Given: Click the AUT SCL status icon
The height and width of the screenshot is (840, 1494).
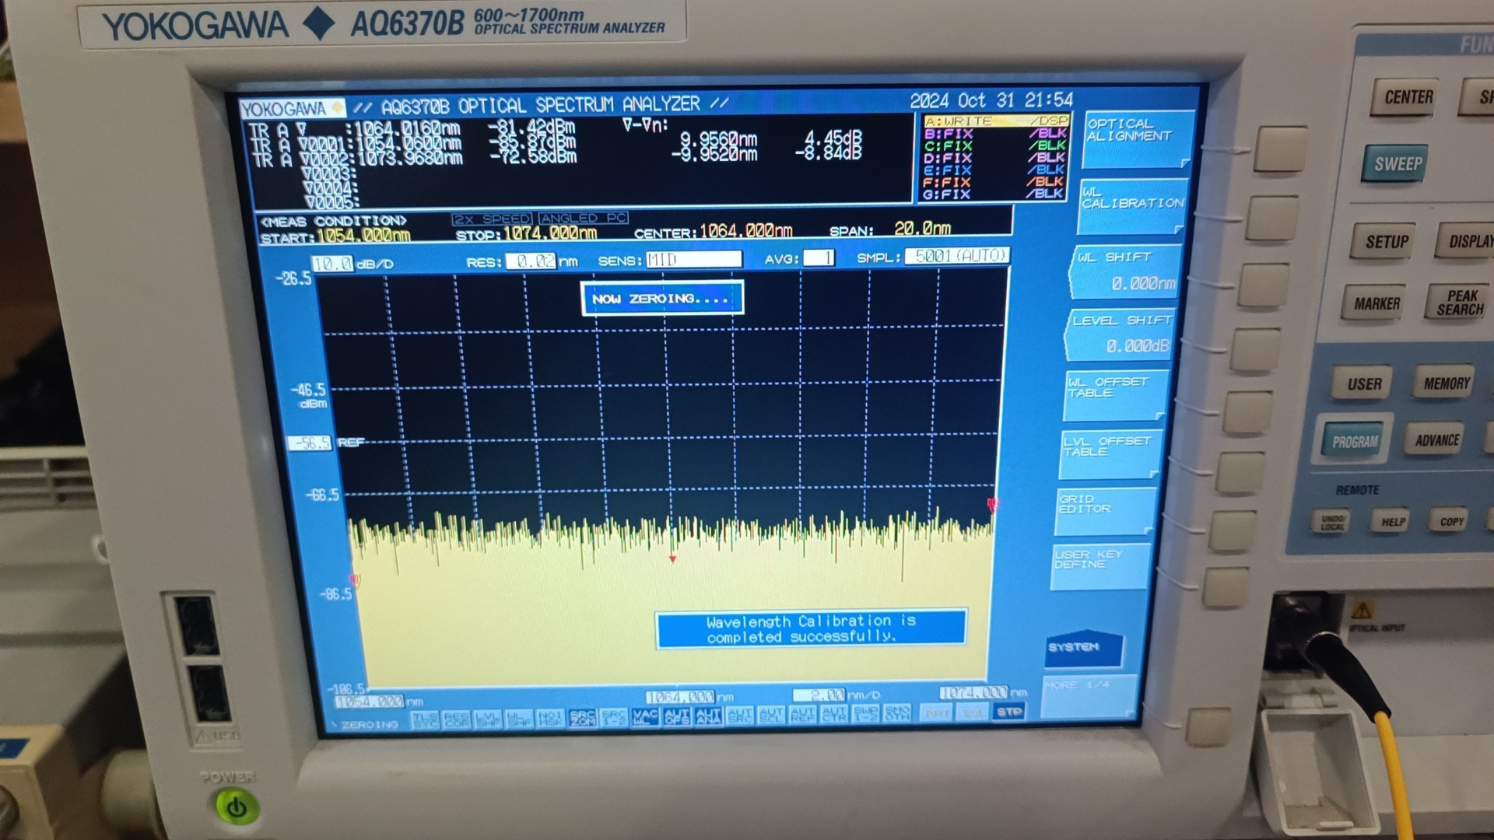Looking at the screenshot, I should pos(771,715).
